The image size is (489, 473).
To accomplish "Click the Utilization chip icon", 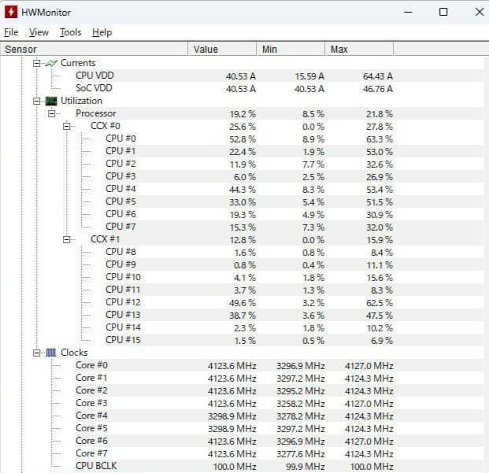I will 51,101.
